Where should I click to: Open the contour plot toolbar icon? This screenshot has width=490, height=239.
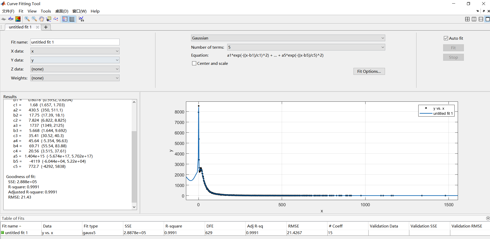coord(18,19)
